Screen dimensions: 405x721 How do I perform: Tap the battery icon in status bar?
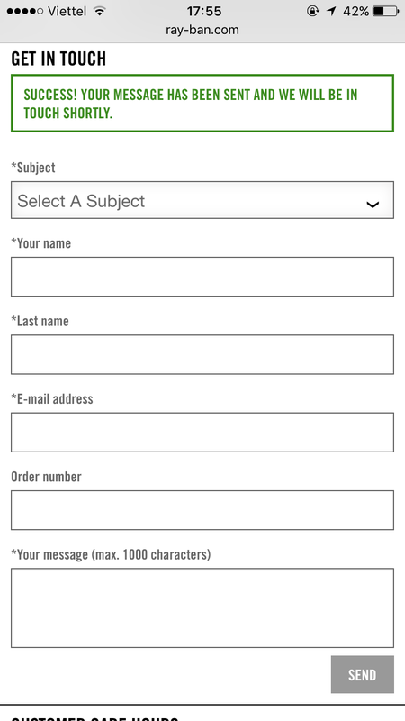click(386, 11)
